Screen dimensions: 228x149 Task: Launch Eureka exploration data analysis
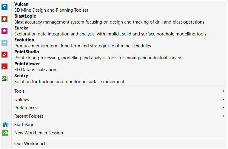[x=111, y=31]
